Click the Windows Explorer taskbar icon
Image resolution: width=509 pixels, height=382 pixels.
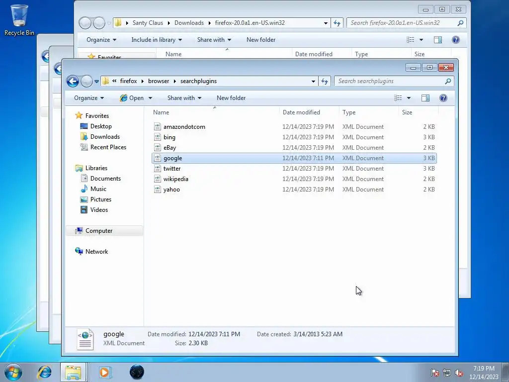(x=74, y=372)
